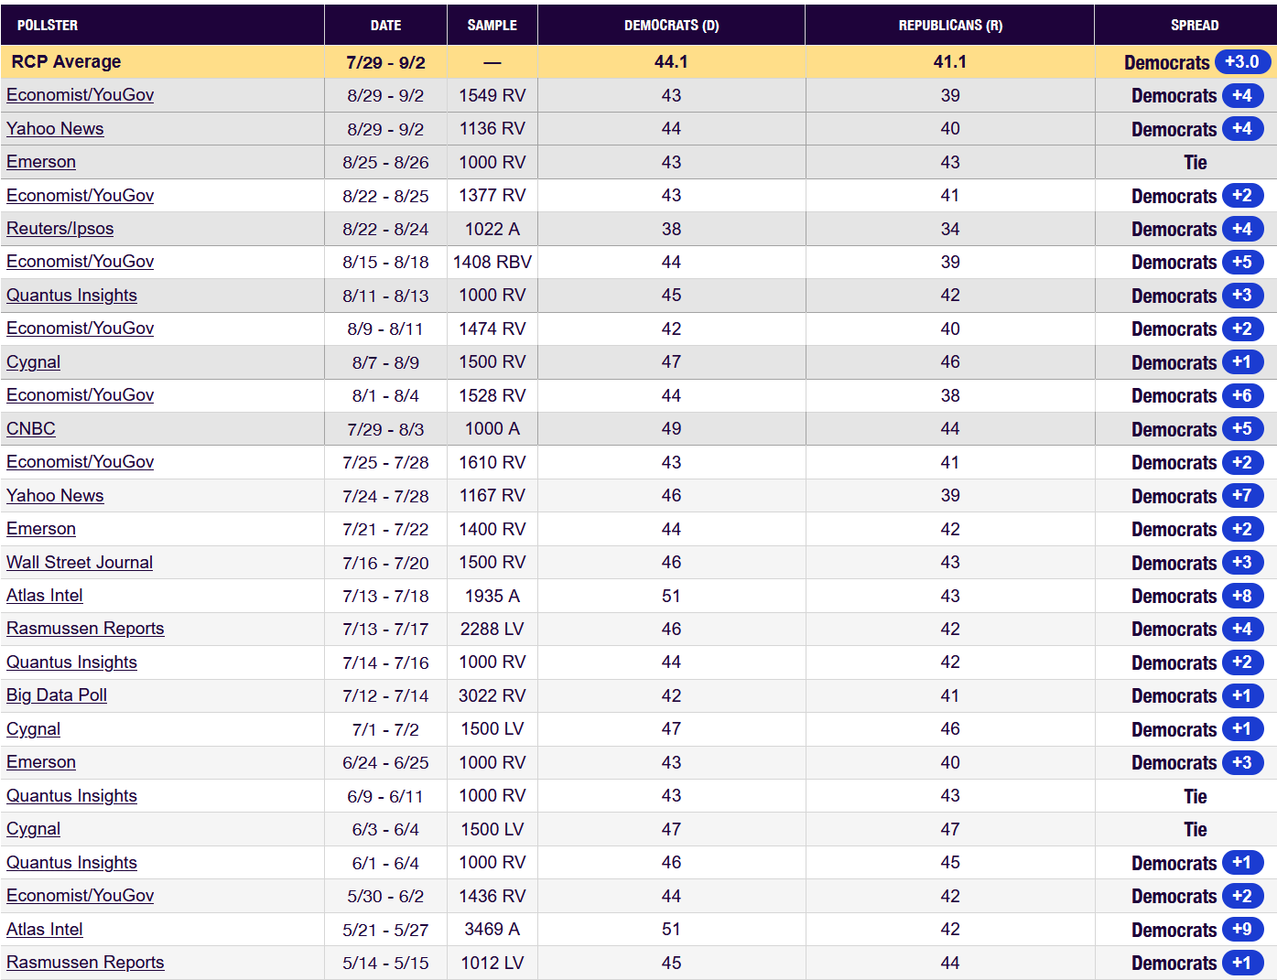Viewport: 1277px width, 980px height.
Task: Click the SAMPLE column header
Action: pos(492,26)
